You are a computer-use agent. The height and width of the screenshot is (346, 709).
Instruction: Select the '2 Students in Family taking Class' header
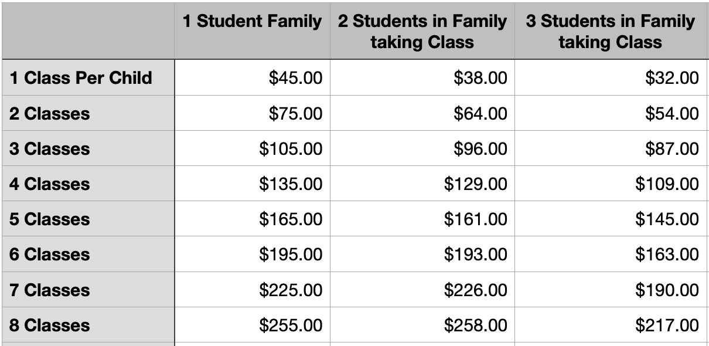click(x=422, y=30)
